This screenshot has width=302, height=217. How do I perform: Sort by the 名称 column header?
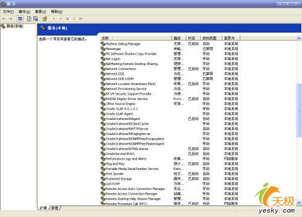(x=136, y=38)
